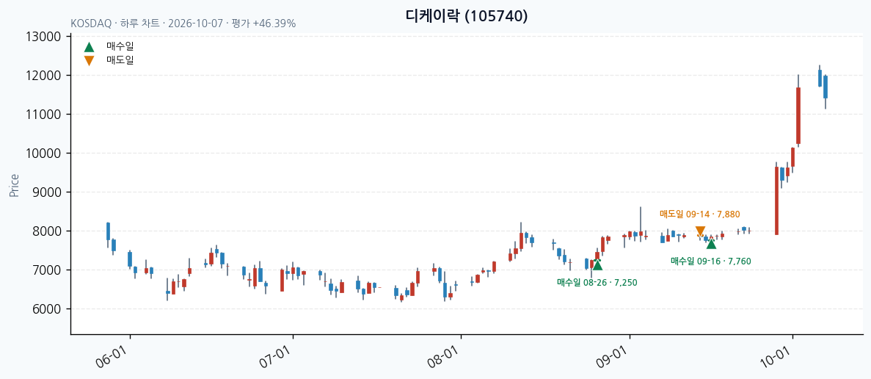Screen dimensions: 871x379
Task: Click the 07-01 date axis label
Action: tap(274, 356)
